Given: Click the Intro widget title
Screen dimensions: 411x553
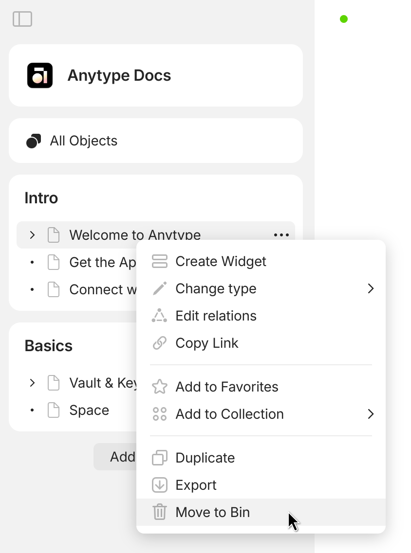Looking at the screenshot, I should (41, 198).
